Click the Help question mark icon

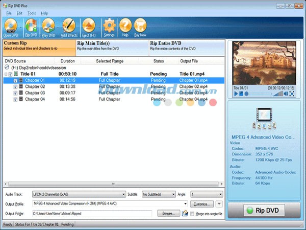[125, 26]
